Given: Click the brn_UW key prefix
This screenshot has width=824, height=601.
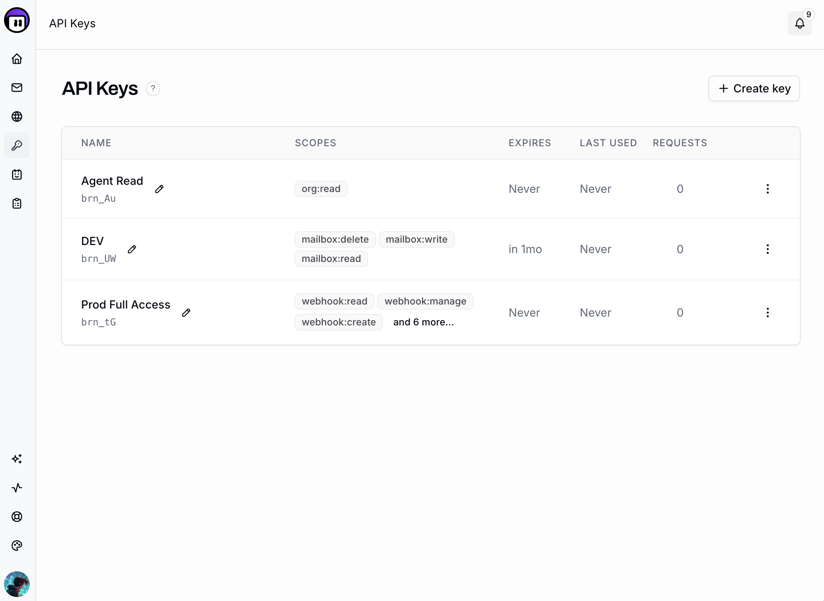Looking at the screenshot, I should (x=98, y=259).
